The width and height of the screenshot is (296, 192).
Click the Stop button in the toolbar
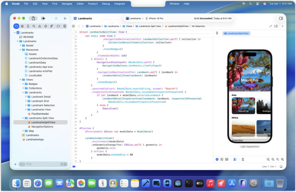point(56,18)
